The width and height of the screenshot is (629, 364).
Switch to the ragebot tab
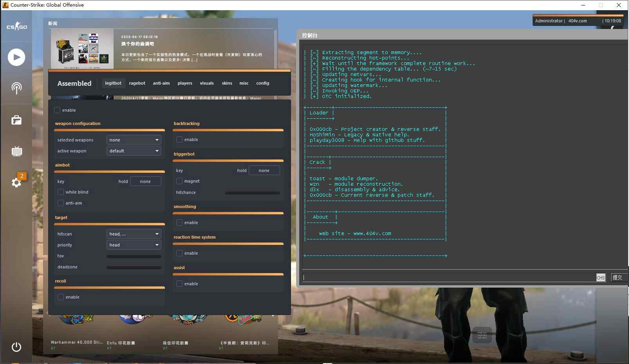(x=137, y=83)
